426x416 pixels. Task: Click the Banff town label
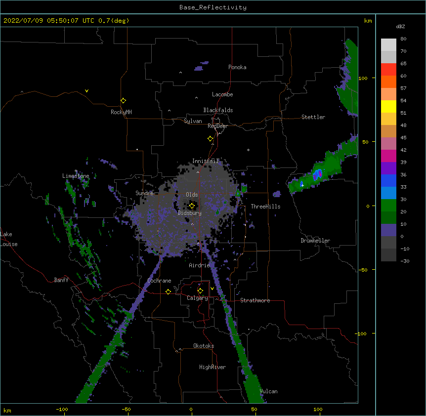(x=61, y=280)
